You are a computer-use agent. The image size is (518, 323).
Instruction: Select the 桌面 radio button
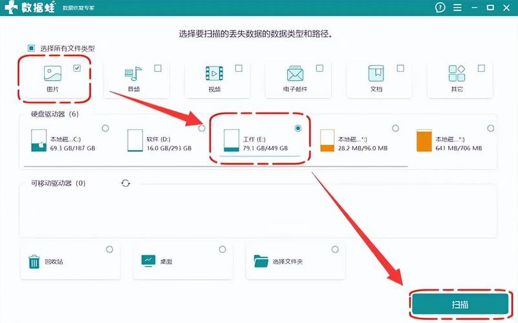click(222, 249)
